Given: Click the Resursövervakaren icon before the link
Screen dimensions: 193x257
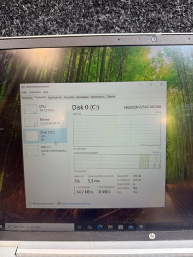Looking at the screenshot, I should (x=59, y=203).
